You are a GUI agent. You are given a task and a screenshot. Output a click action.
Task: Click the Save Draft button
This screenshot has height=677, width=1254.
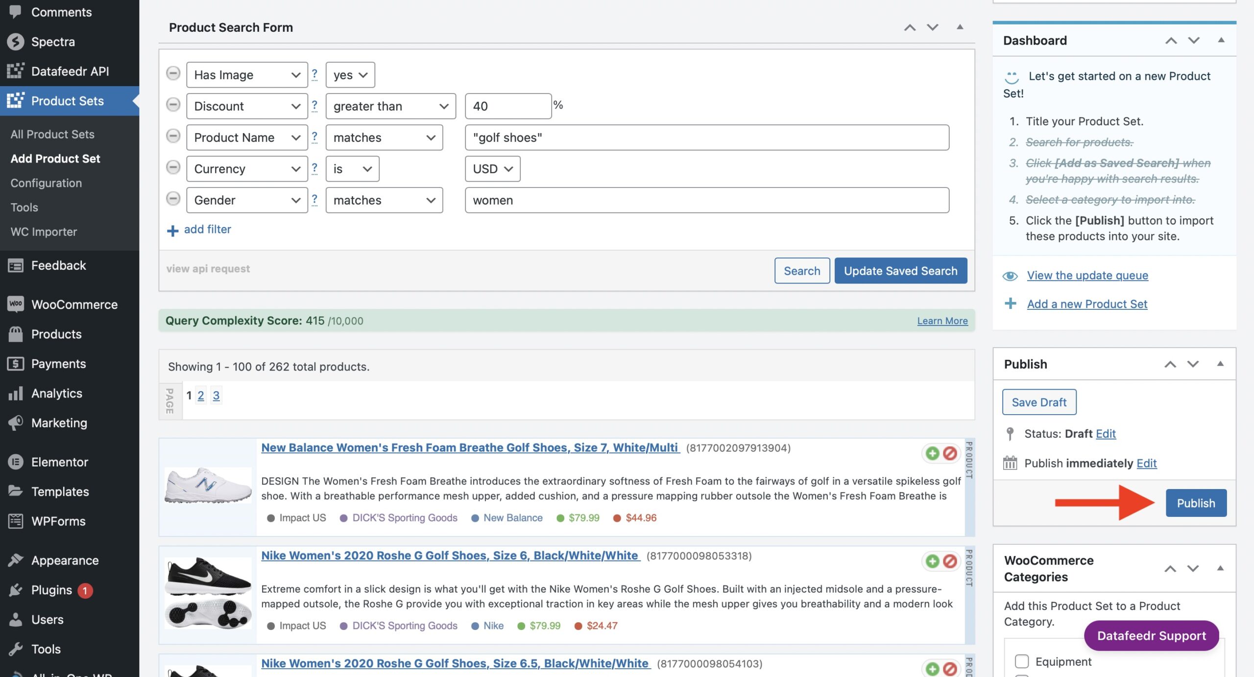point(1039,402)
